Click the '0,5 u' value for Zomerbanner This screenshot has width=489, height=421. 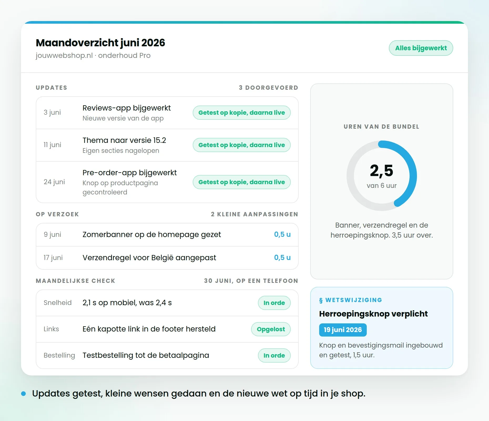pos(282,234)
